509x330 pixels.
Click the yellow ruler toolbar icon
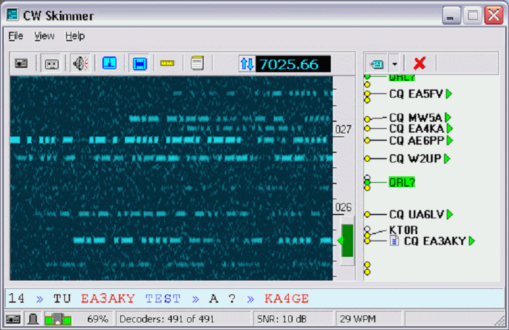tap(167, 63)
